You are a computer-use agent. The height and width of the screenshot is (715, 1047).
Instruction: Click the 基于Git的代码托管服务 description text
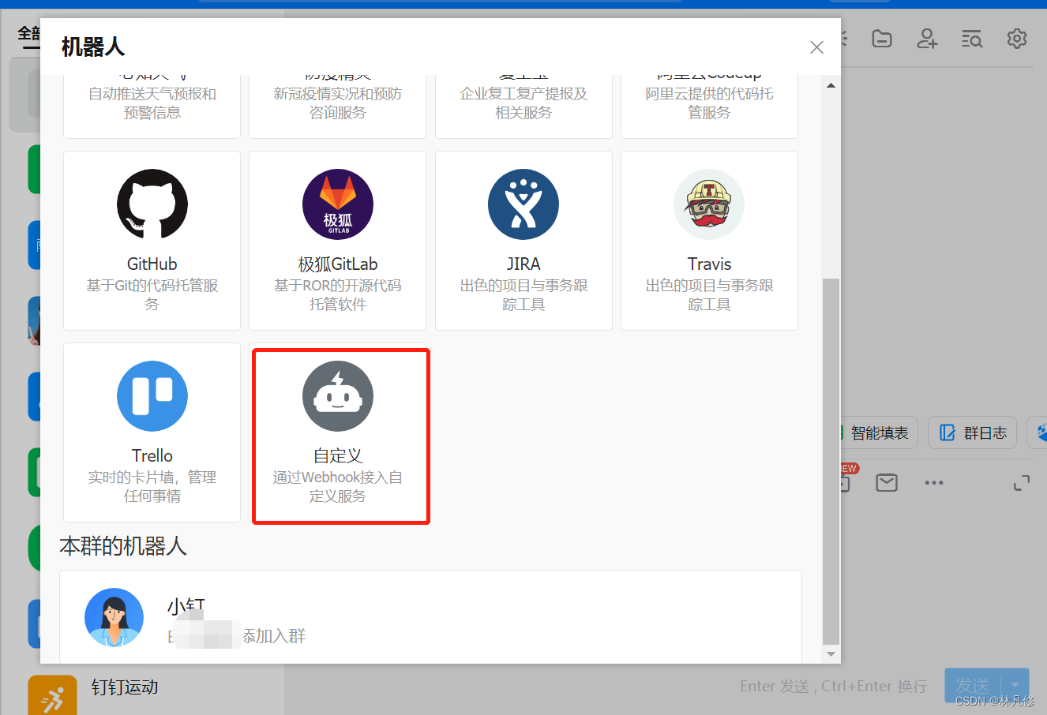(152, 294)
